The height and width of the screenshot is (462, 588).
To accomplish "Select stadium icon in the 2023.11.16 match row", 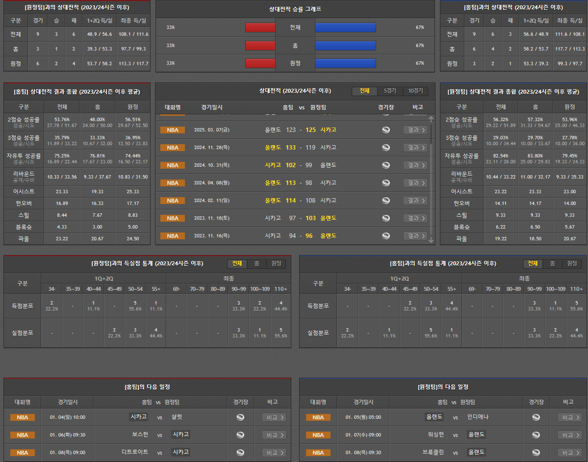I will pos(386,236).
